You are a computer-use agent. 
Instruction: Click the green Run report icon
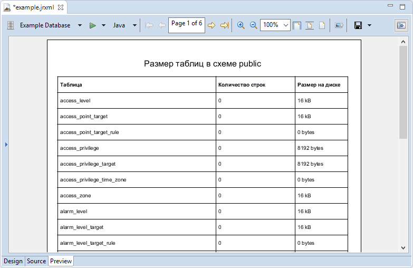pos(92,25)
